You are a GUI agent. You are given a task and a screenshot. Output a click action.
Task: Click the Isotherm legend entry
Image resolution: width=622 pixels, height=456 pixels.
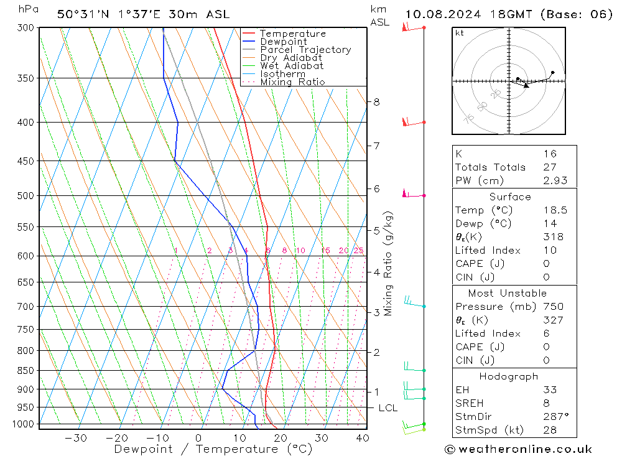283,74
